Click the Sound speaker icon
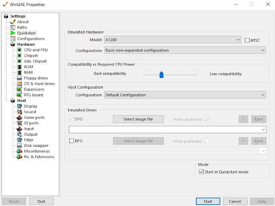The image size is (275, 206). pyautogui.click(x=19, y=112)
